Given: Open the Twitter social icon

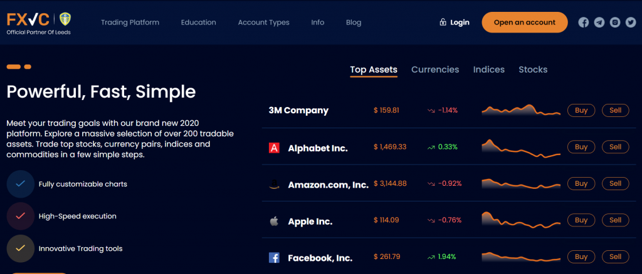Looking at the screenshot, I should coord(631,23).
